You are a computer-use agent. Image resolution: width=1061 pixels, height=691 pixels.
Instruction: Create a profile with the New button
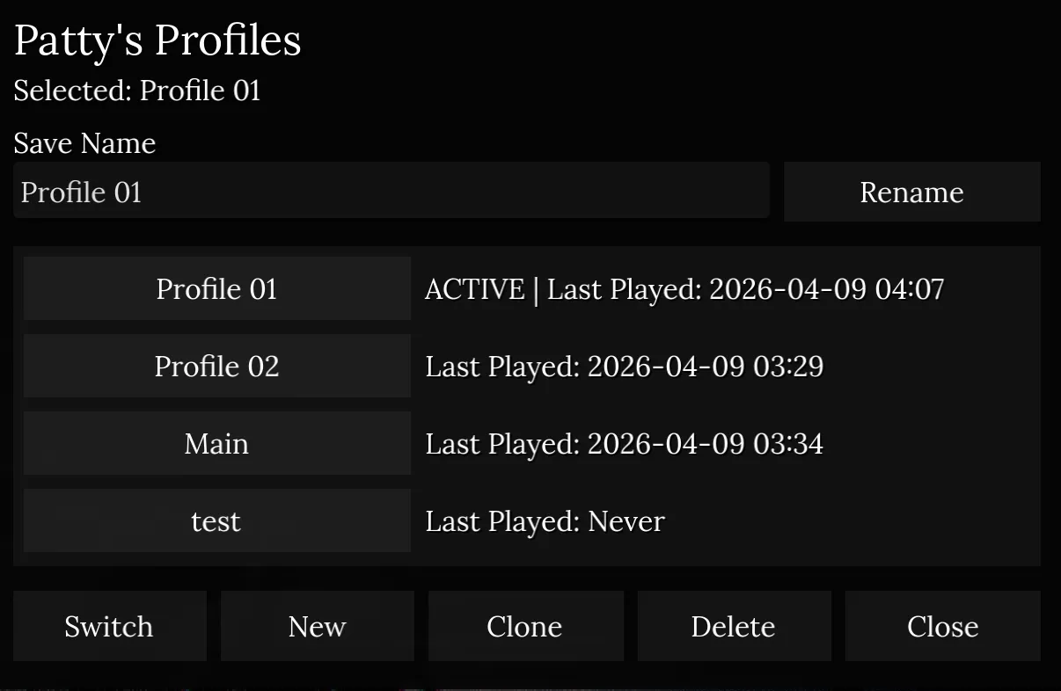coord(317,626)
